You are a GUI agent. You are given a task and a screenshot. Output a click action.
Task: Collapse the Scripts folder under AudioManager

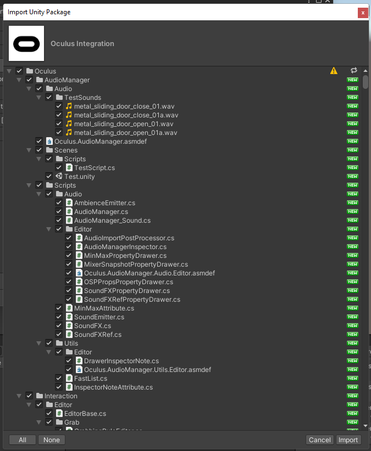pos(29,185)
